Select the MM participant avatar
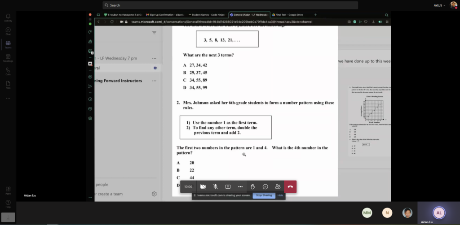Screen dimensions: 460x225 (367, 213)
